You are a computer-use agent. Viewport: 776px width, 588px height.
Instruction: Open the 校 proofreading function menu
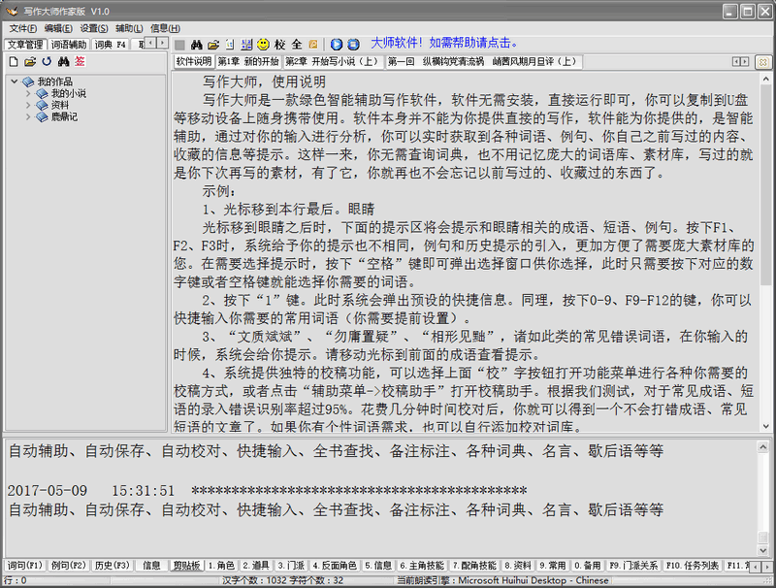(279, 45)
